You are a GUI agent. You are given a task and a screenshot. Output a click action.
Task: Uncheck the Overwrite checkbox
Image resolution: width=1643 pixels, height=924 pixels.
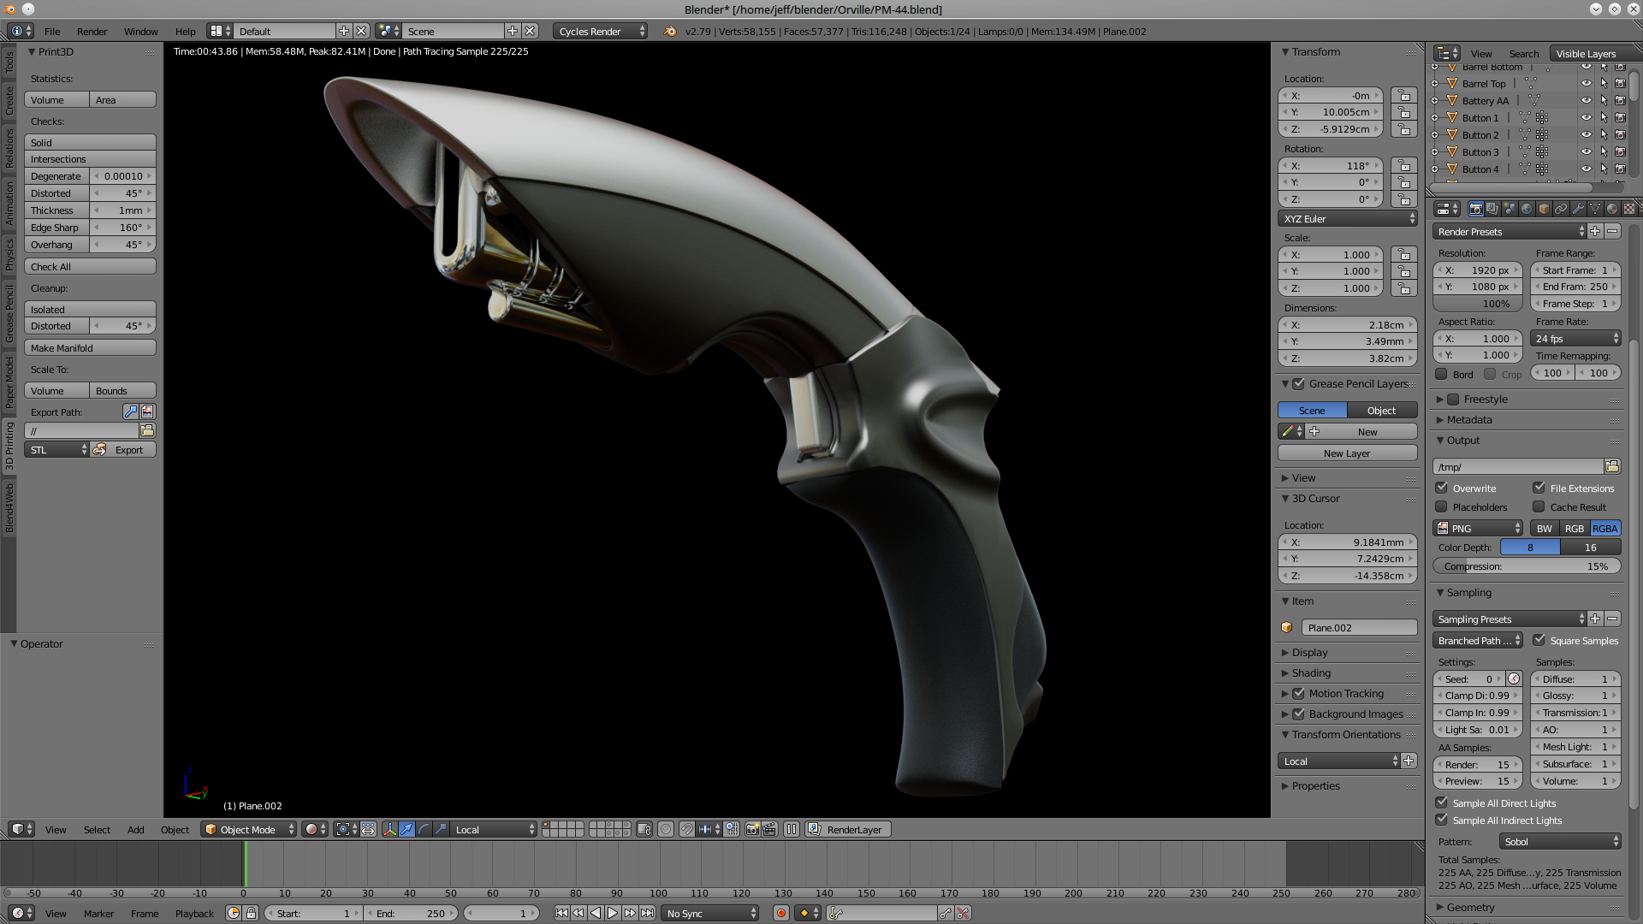click(1442, 488)
